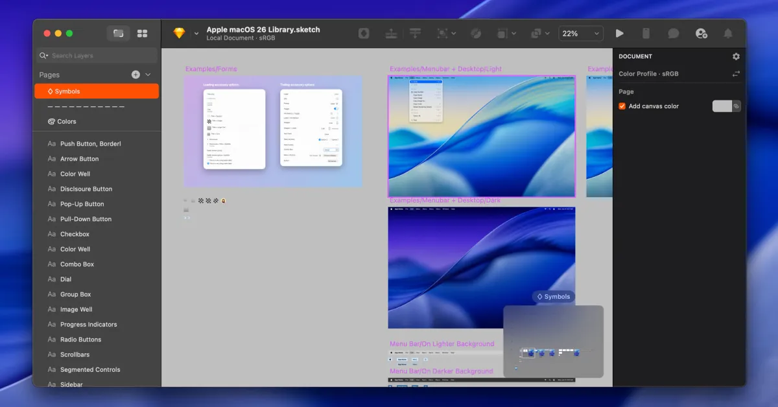Screen dimensions: 778x407
Task: Click the Mirror device icon in toolbar
Action: coord(646,33)
